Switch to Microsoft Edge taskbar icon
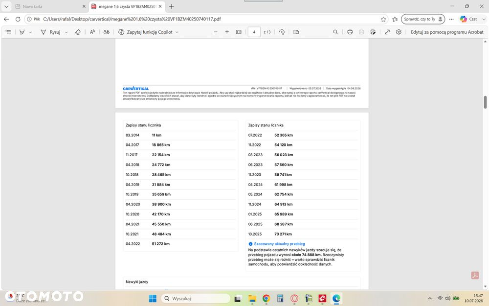 (x=336, y=299)
